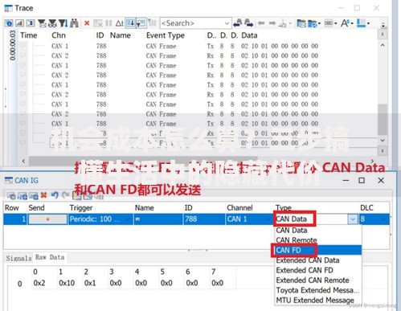The width and height of the screenshot is (401, 311).
Task: Click the binoculars find icon
Action: [x=74, y=23]
